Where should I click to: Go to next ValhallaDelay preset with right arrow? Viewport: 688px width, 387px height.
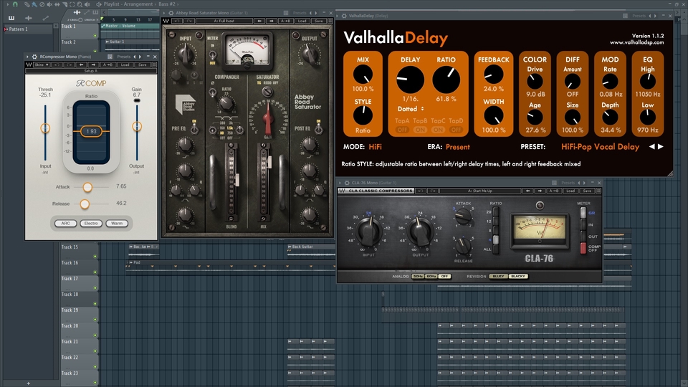coord(660,146)
